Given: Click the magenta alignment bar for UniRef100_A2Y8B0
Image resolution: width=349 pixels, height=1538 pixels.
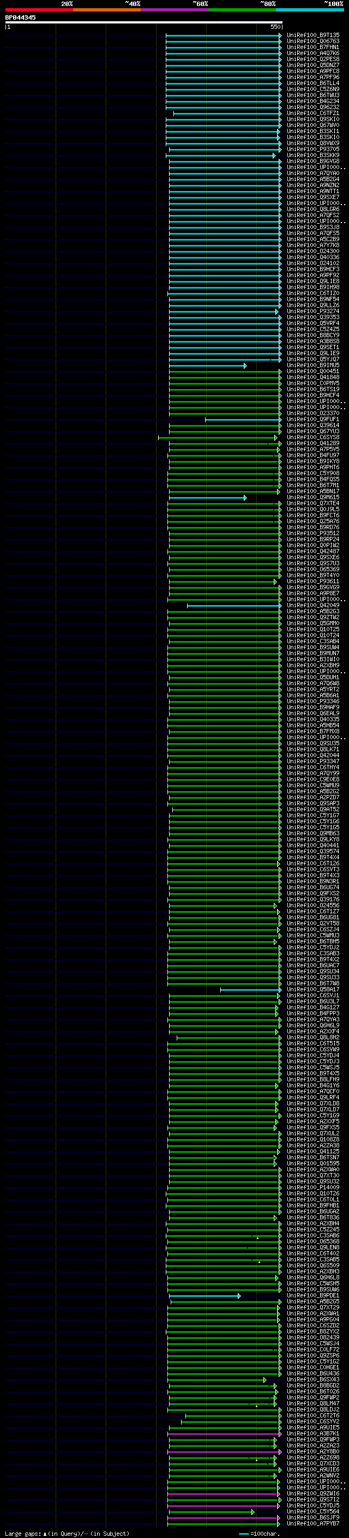Looking at the screenshot, I should point(224,1452).
